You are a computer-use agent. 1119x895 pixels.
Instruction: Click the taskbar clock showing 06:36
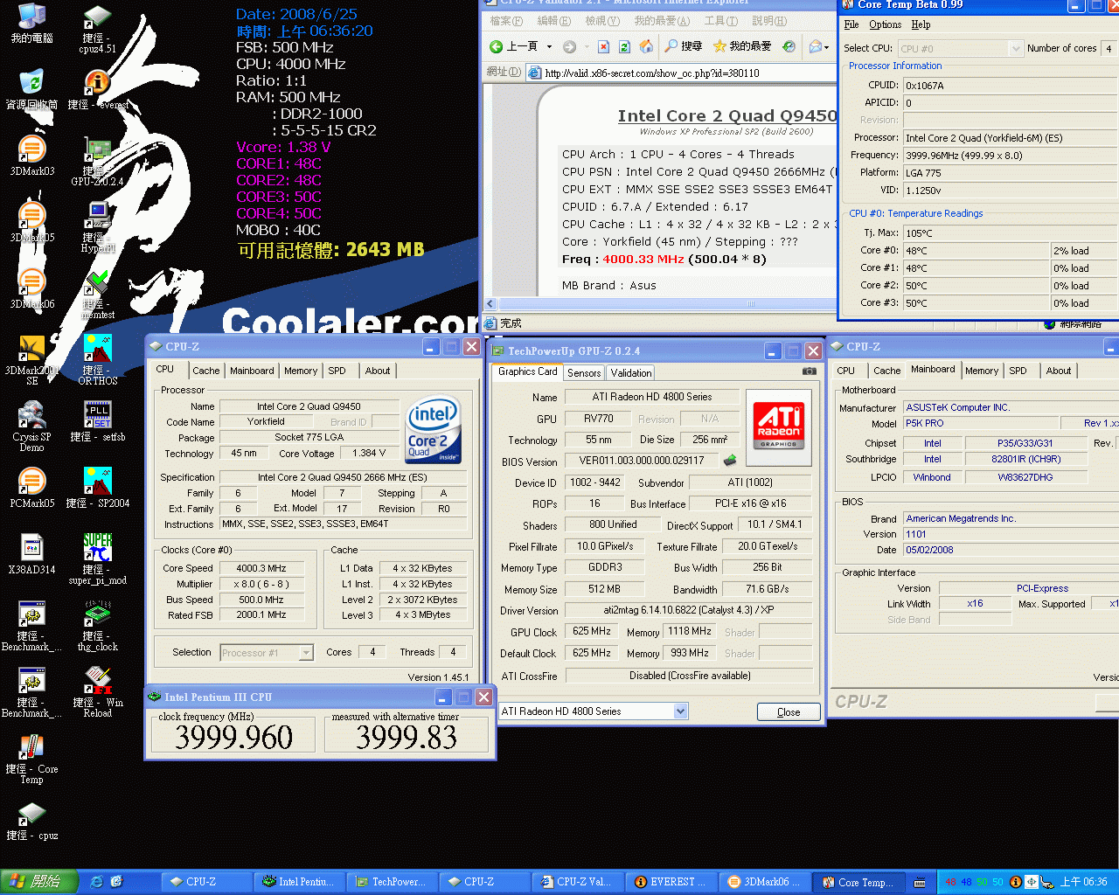(1083, 882)
